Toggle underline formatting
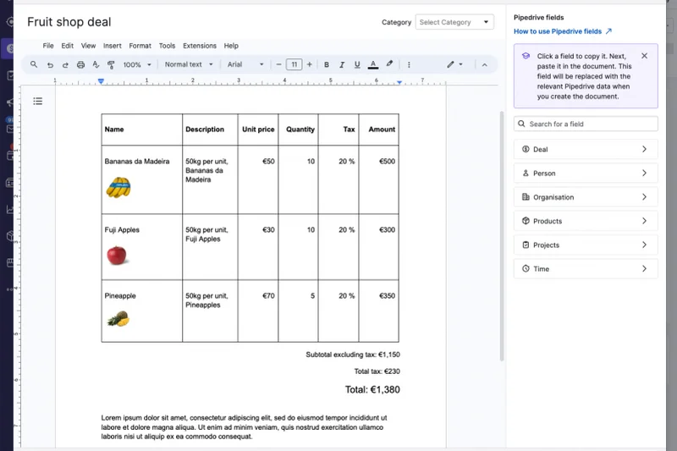677x451 pixels. [356, 64]
